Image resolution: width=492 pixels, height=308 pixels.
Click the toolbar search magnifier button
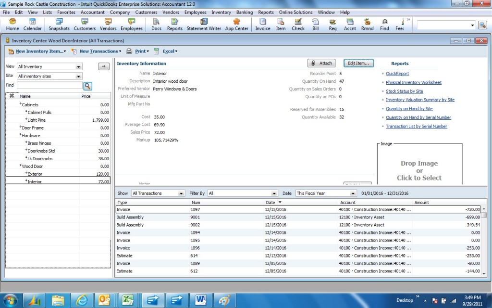(482, 25)
